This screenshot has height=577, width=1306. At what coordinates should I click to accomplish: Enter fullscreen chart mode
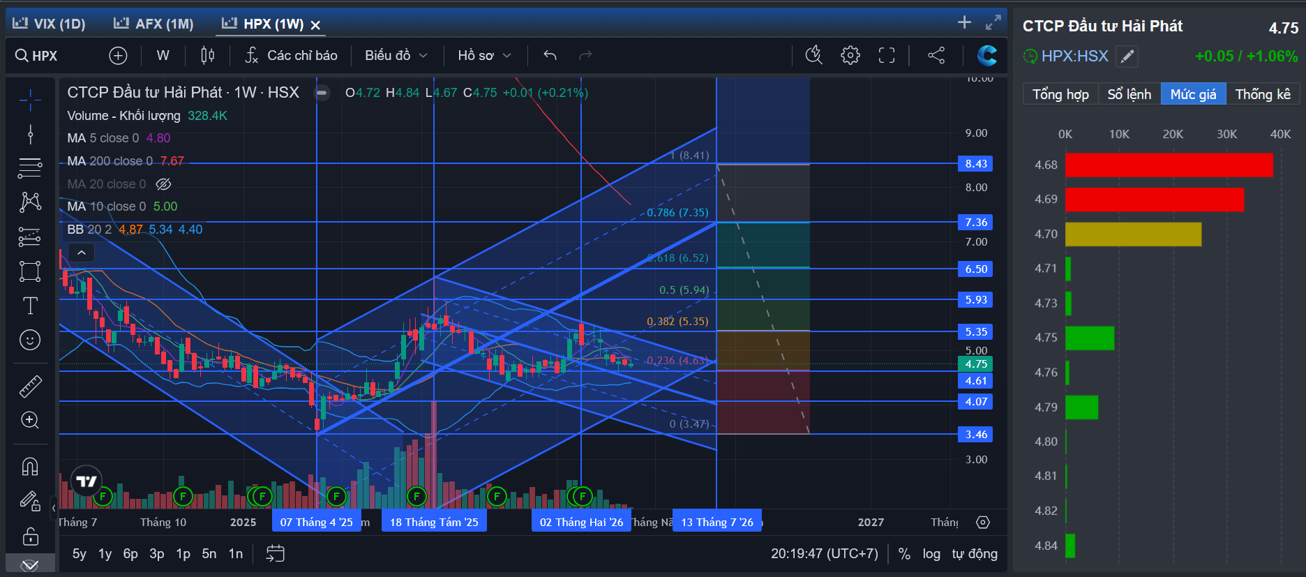click(x=887, y=56)
